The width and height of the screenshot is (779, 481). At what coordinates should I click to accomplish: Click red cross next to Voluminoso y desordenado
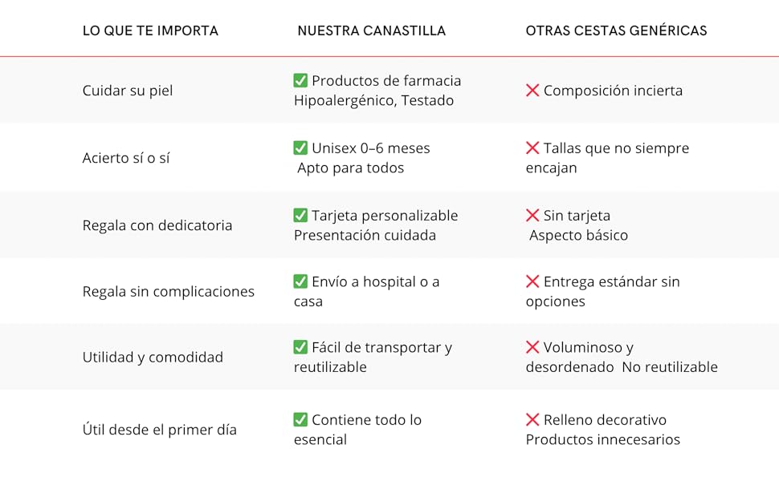point(532,347)
